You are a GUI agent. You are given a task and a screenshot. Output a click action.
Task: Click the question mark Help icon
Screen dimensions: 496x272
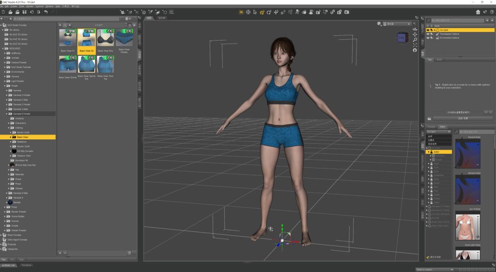[492, 12]
